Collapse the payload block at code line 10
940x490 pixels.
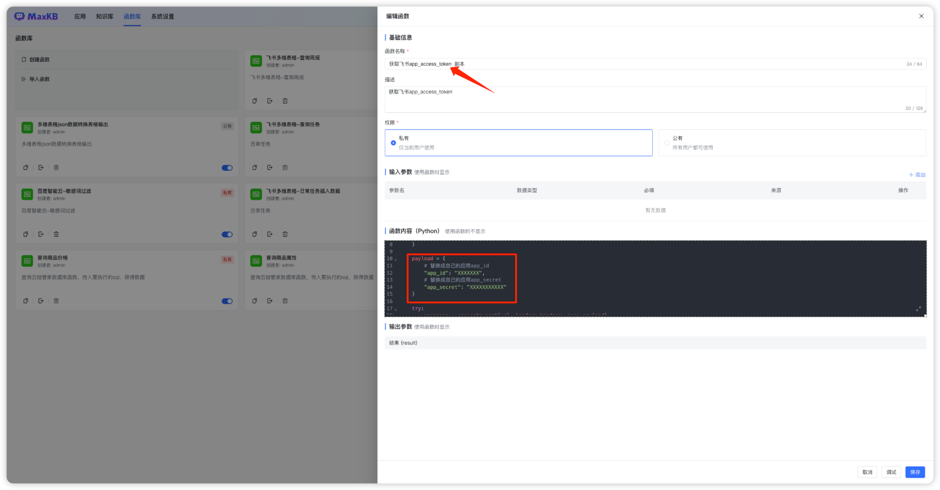(x=396, y=259)
